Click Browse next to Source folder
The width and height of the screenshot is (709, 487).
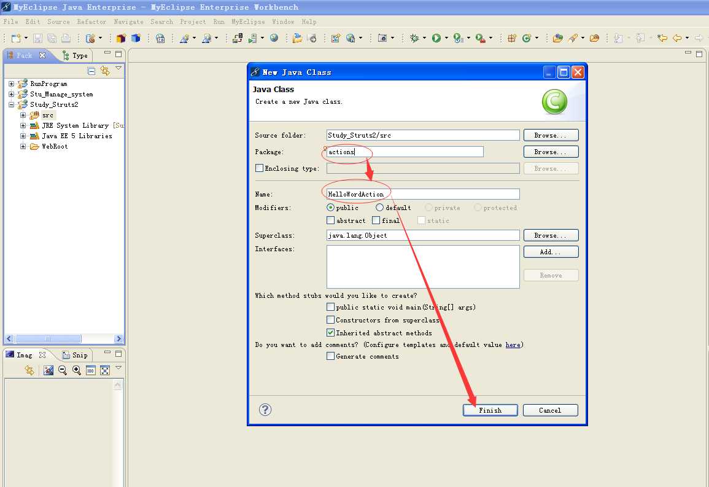[x=551, y=135]
